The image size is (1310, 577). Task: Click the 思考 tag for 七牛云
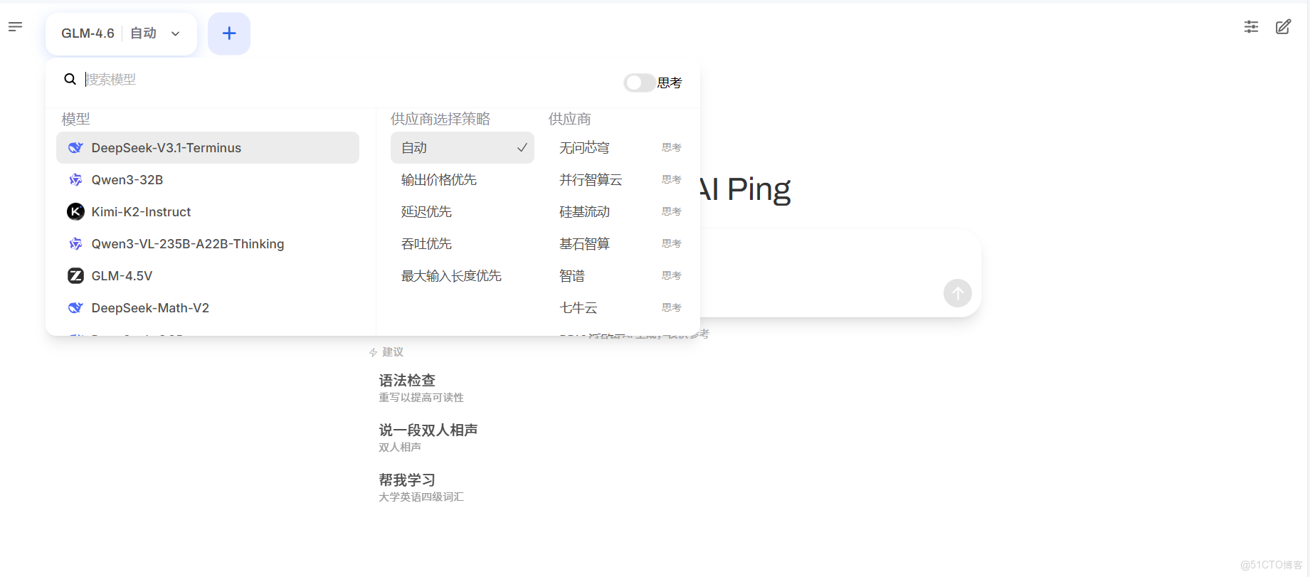point(672,307)
